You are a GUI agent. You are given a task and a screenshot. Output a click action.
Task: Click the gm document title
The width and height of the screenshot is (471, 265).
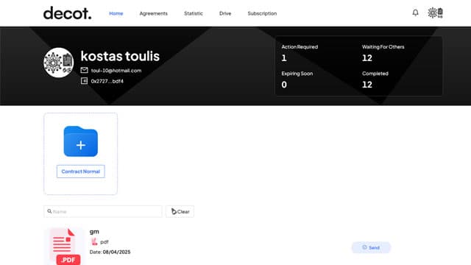94,232
